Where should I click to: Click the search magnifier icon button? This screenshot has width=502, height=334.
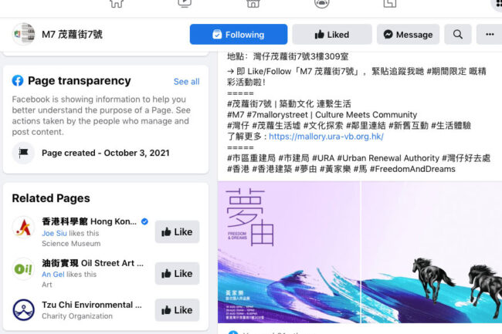click(457, 34)
